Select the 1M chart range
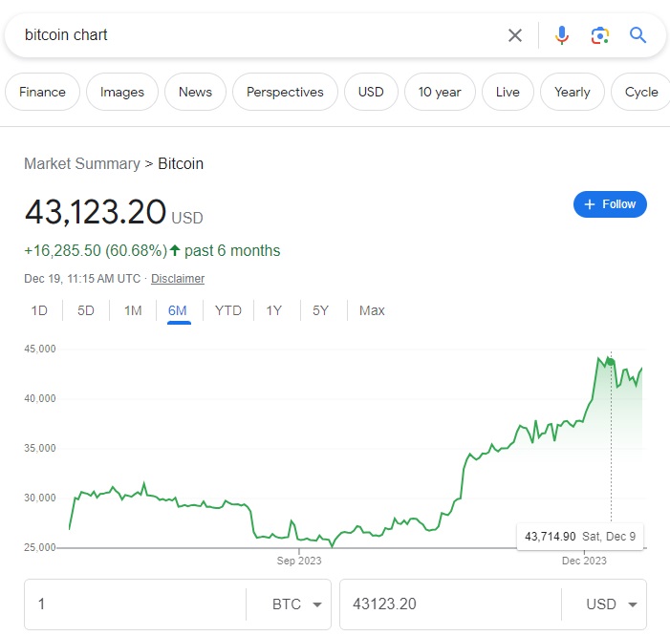 click(x=133, y=310)
